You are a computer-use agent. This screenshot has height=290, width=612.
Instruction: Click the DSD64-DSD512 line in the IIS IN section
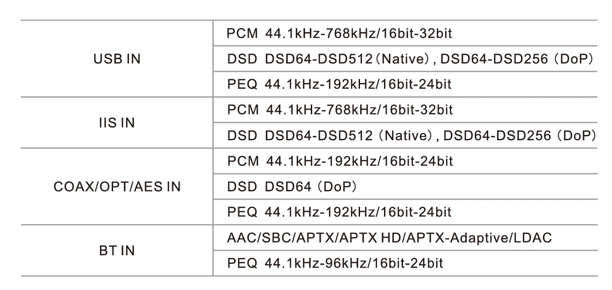pos(411,135)
